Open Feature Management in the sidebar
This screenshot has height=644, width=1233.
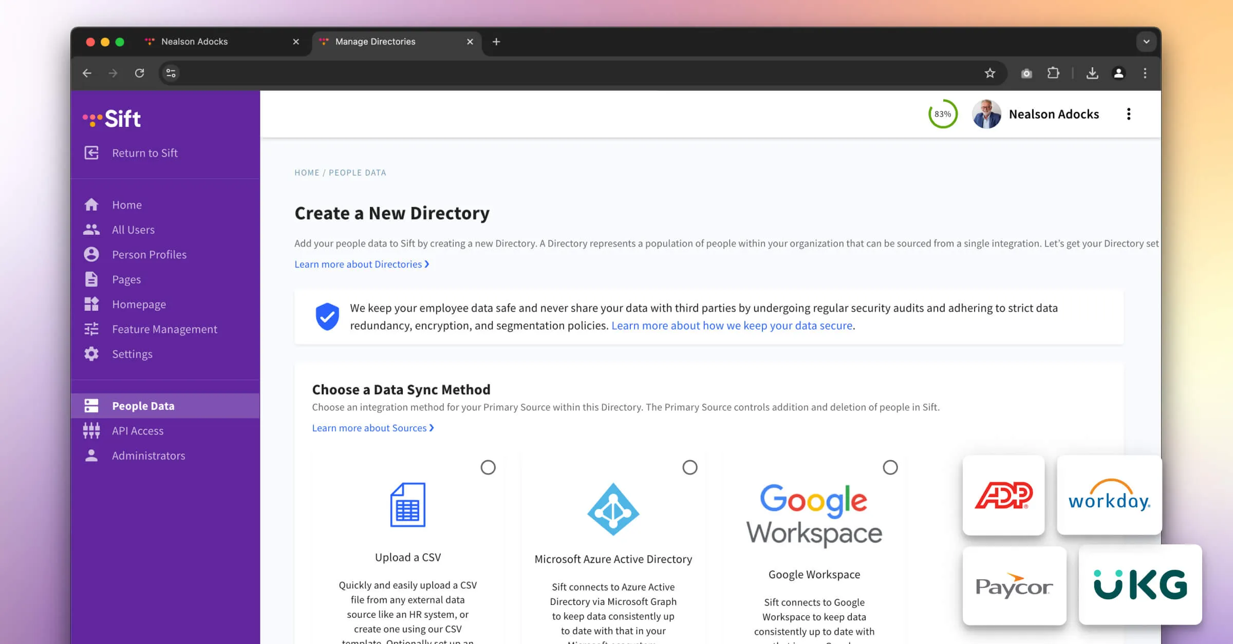[164, 329]
